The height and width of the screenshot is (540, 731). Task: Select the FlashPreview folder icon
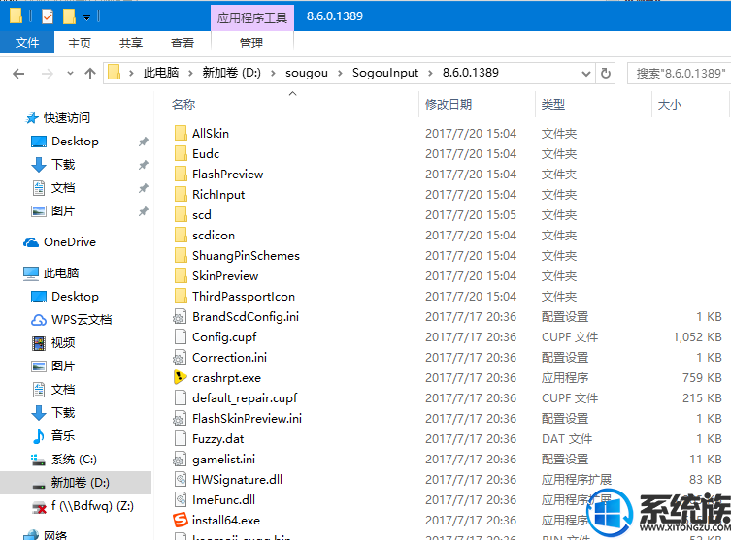tap(181, 175)
